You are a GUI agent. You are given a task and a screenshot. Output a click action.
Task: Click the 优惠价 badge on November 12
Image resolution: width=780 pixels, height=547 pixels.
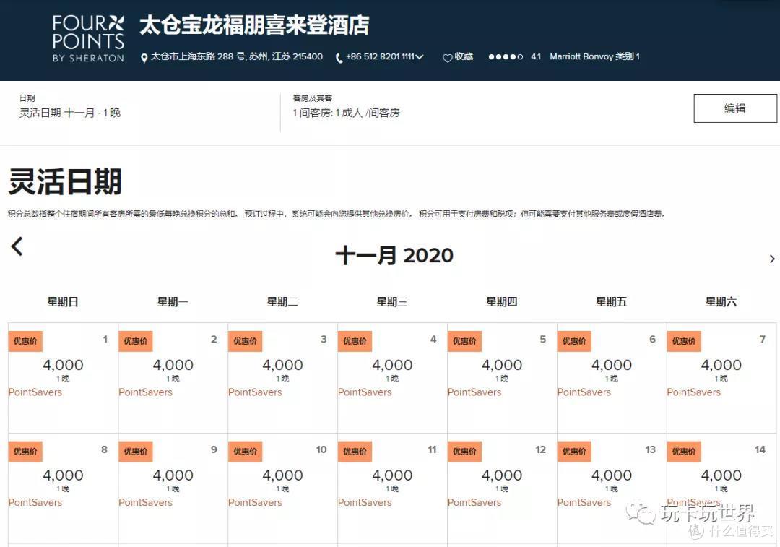pos(464,452)
